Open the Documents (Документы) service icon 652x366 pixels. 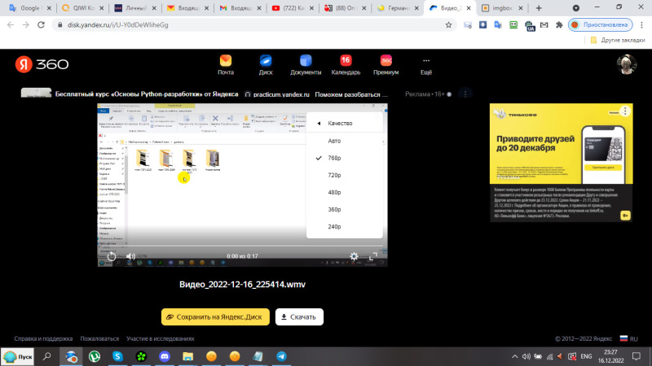[x=306, y=60]
